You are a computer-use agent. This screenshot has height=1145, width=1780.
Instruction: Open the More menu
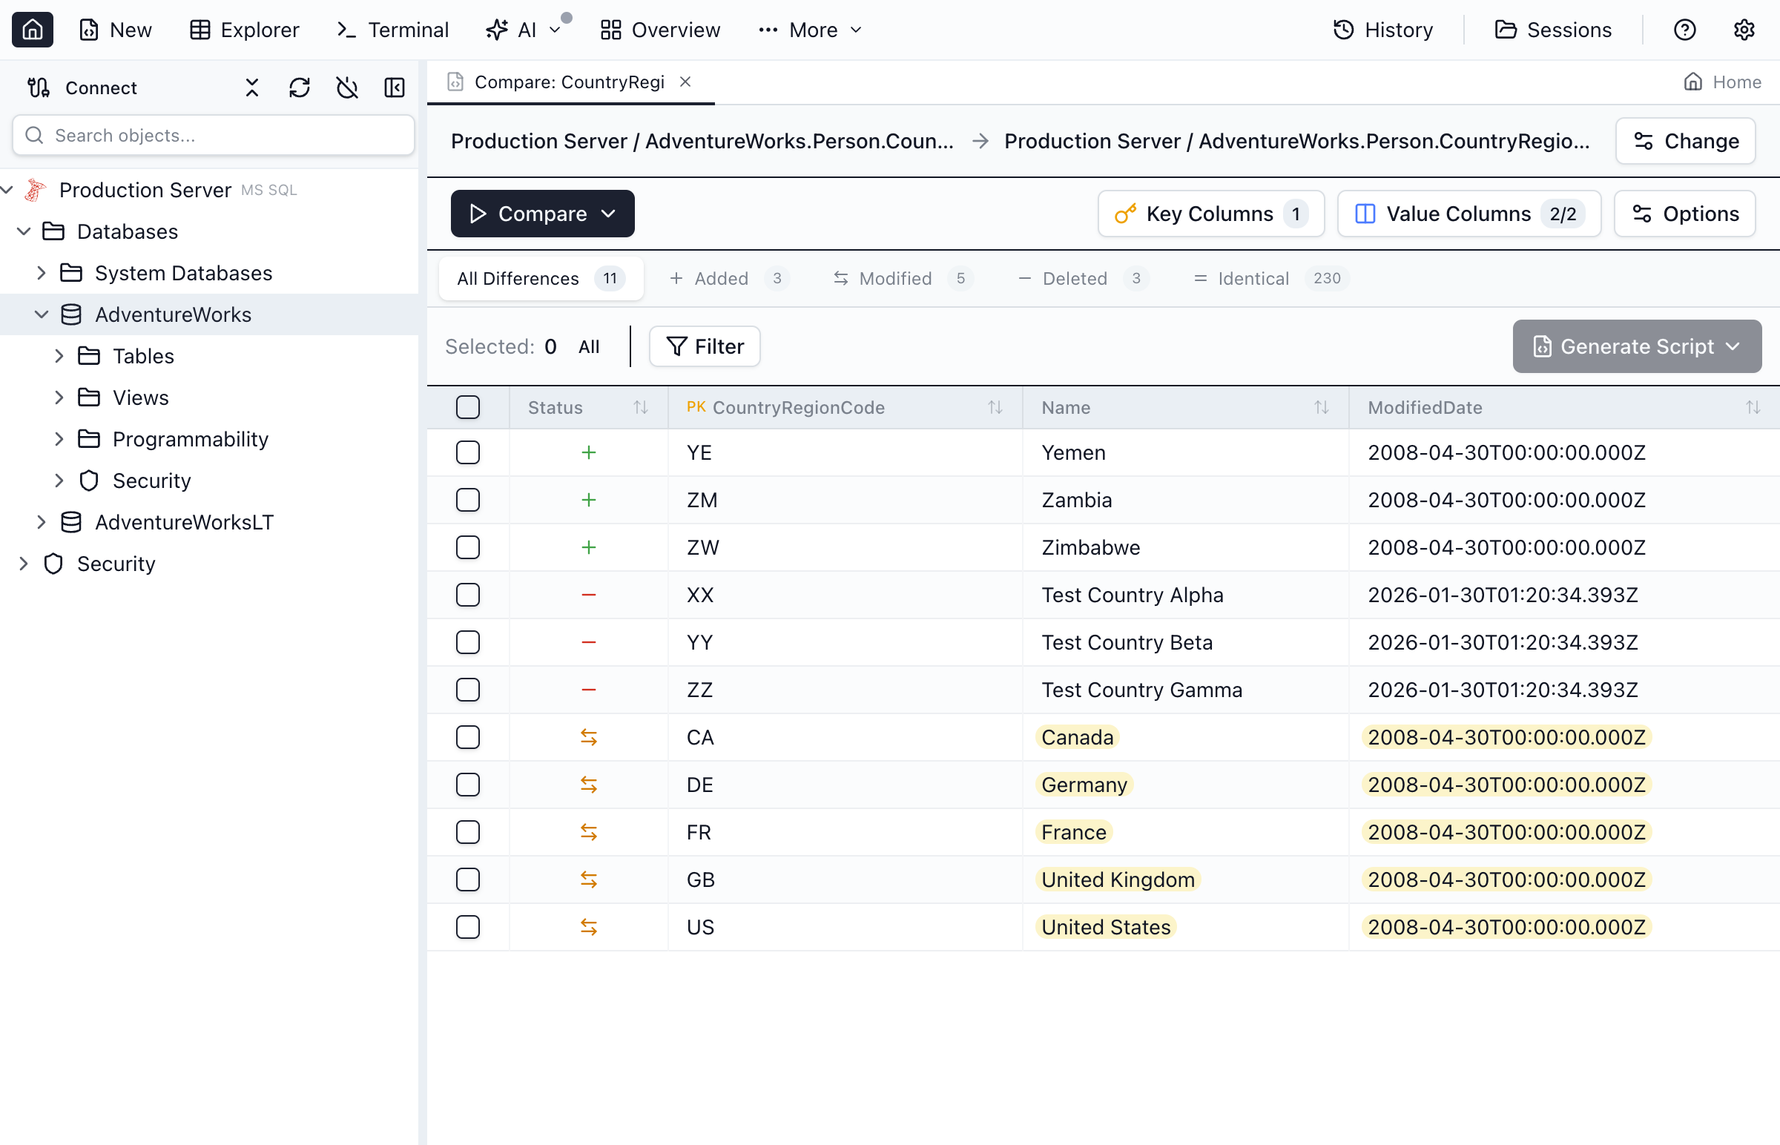pyautogui.click(x=810, y=30)
